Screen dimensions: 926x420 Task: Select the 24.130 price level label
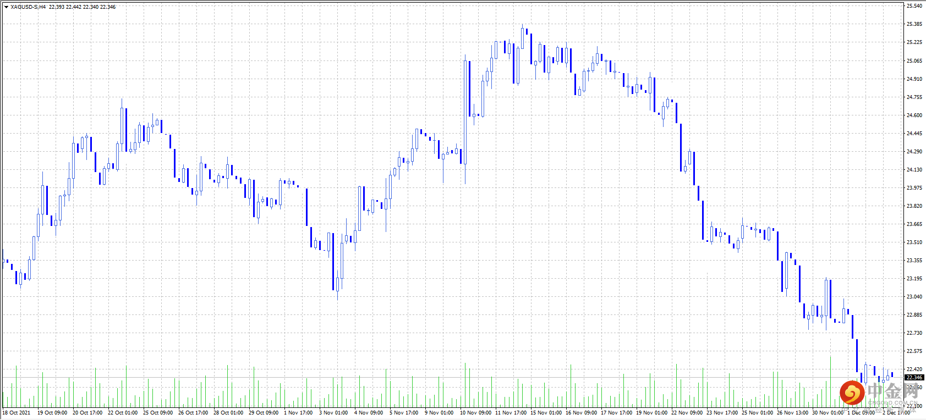[914, 170]
